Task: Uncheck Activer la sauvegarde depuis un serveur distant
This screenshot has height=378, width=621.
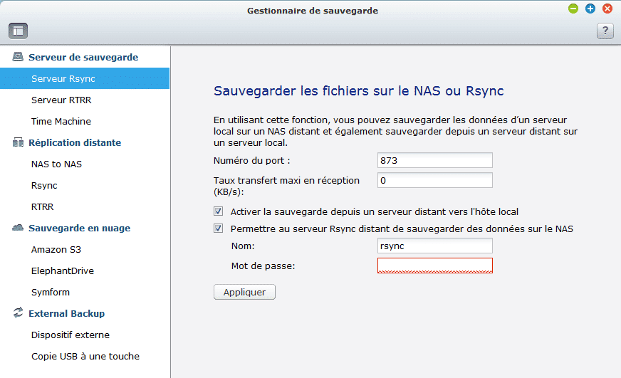Action: pyautogui.click(x=218, y=211)
